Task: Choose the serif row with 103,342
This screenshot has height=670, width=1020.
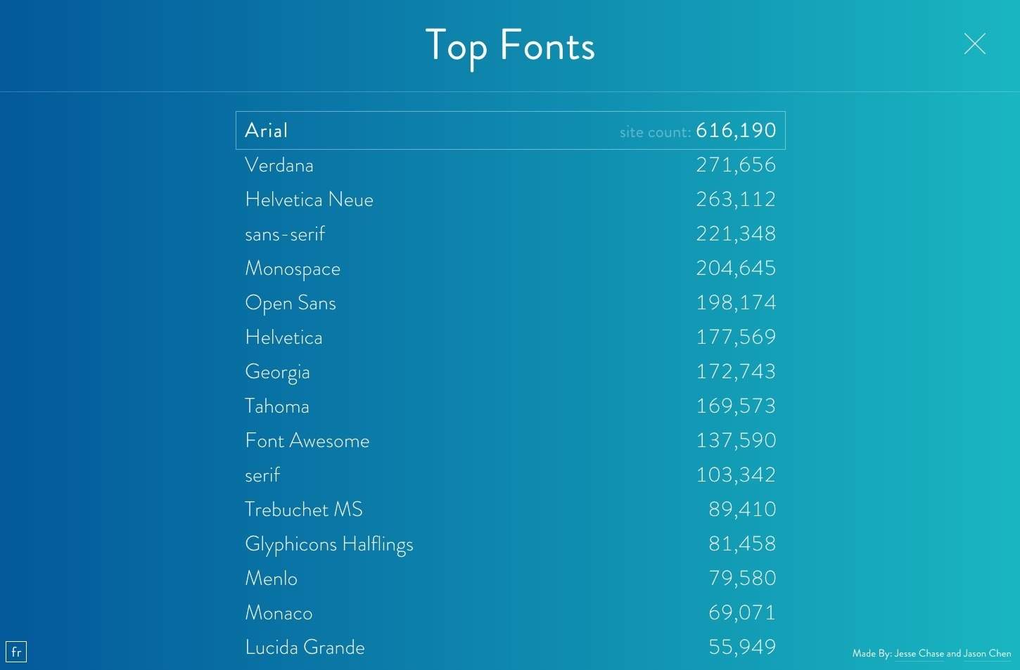Action: pos(510,475)
